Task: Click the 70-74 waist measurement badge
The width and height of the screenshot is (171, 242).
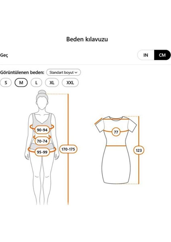Action: click(42, 141)
